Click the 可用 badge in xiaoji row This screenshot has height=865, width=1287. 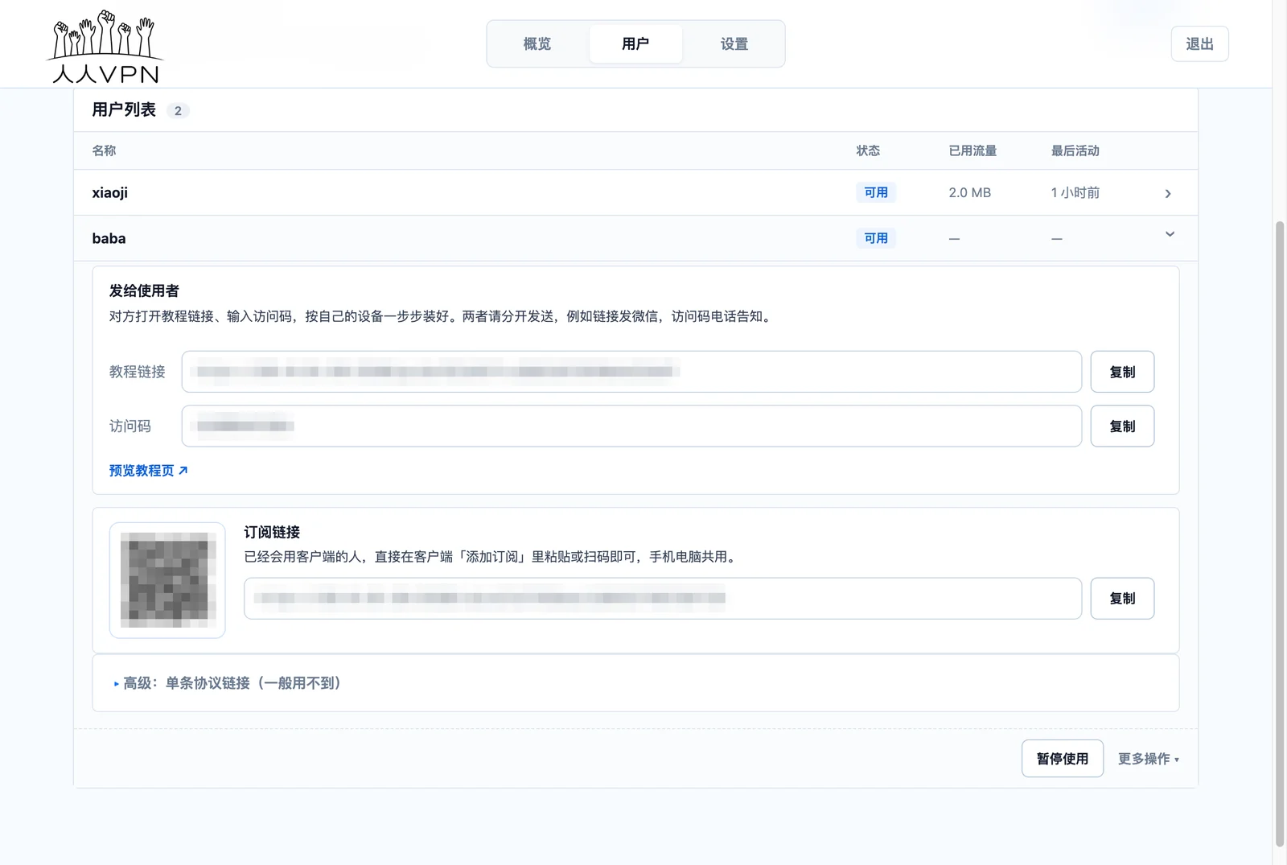(x=876, y=192)
